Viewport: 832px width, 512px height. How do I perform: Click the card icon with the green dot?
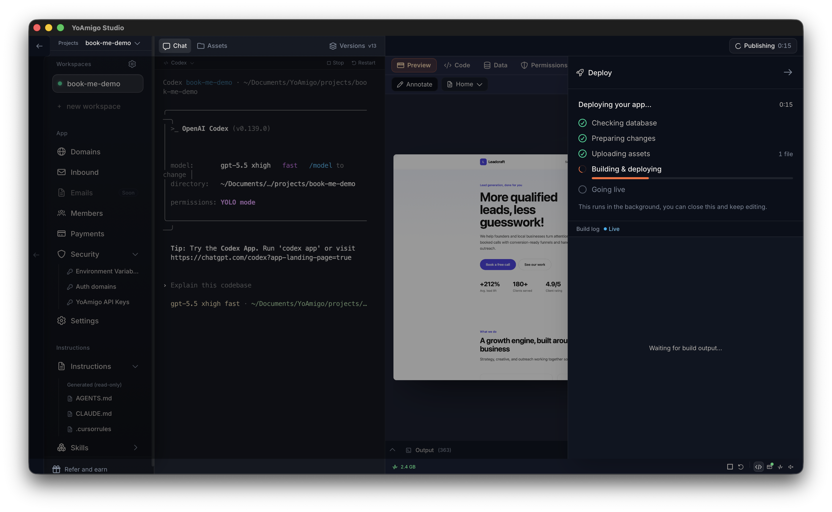pyautogui.click(x=770, y=466)
